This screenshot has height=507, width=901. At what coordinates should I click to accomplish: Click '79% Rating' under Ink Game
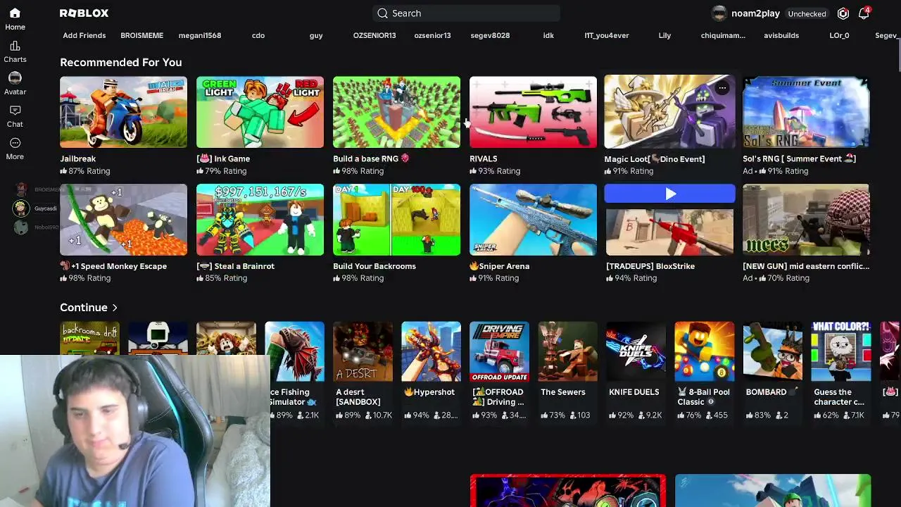(x=222, y=171)
